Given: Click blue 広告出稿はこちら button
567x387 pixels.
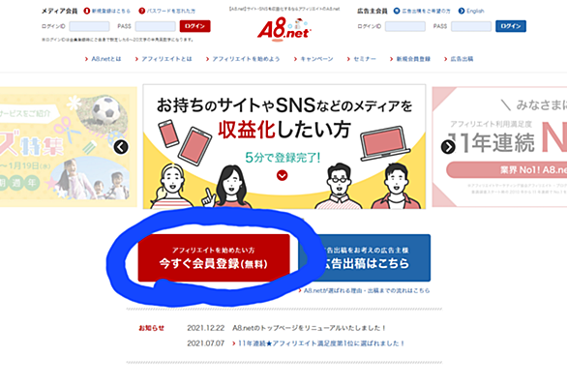Looking at the screenshot, I should (x=365, y=257).
